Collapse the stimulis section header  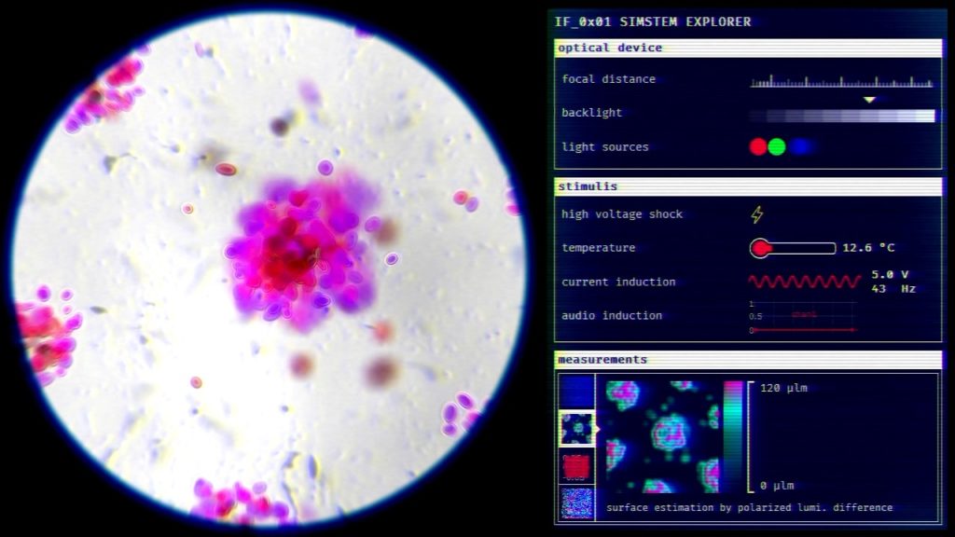click(748, 186)
